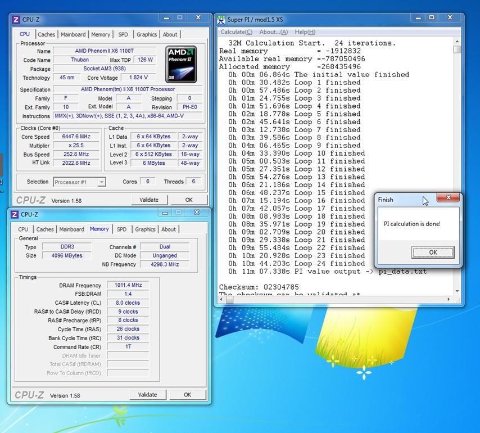This screenshot has height=433, width=480.
Task: Open Mainboard tab in lower CPU-Z
Action: (71, 229)
